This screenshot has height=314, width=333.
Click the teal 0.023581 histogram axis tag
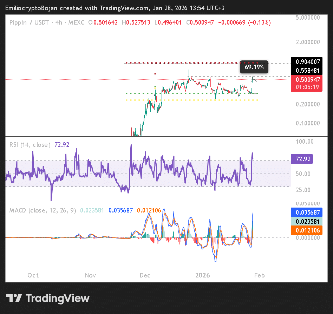tap(307, 221)
